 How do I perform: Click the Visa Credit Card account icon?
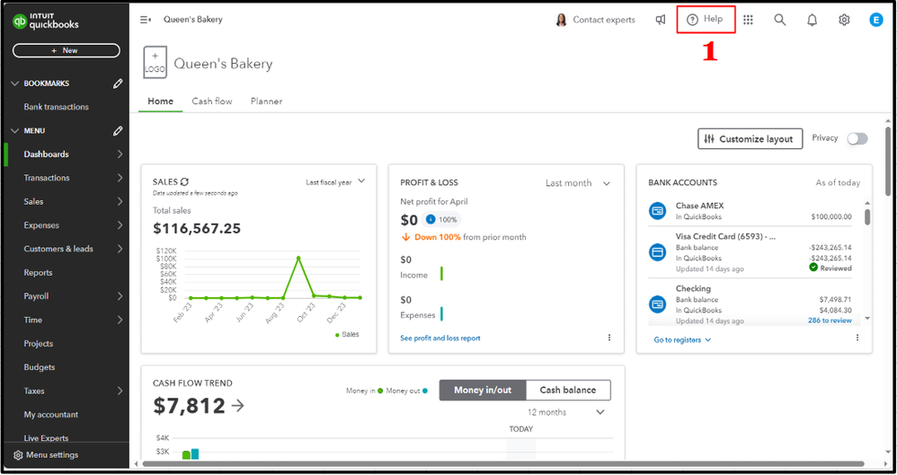pos(657,251)
